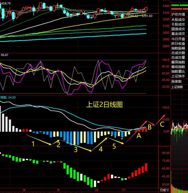This screenshot has width=188, height=193.
Task: Select the 涨家数 row
Action: (177, 81)
